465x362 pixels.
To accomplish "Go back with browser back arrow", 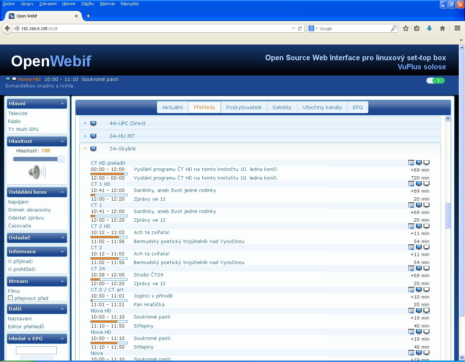I will 7,28.
